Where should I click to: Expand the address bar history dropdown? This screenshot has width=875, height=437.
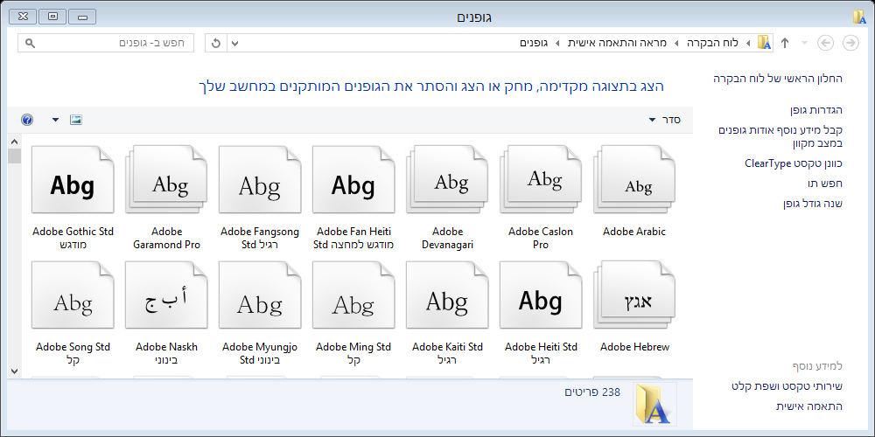pos(234,43)
